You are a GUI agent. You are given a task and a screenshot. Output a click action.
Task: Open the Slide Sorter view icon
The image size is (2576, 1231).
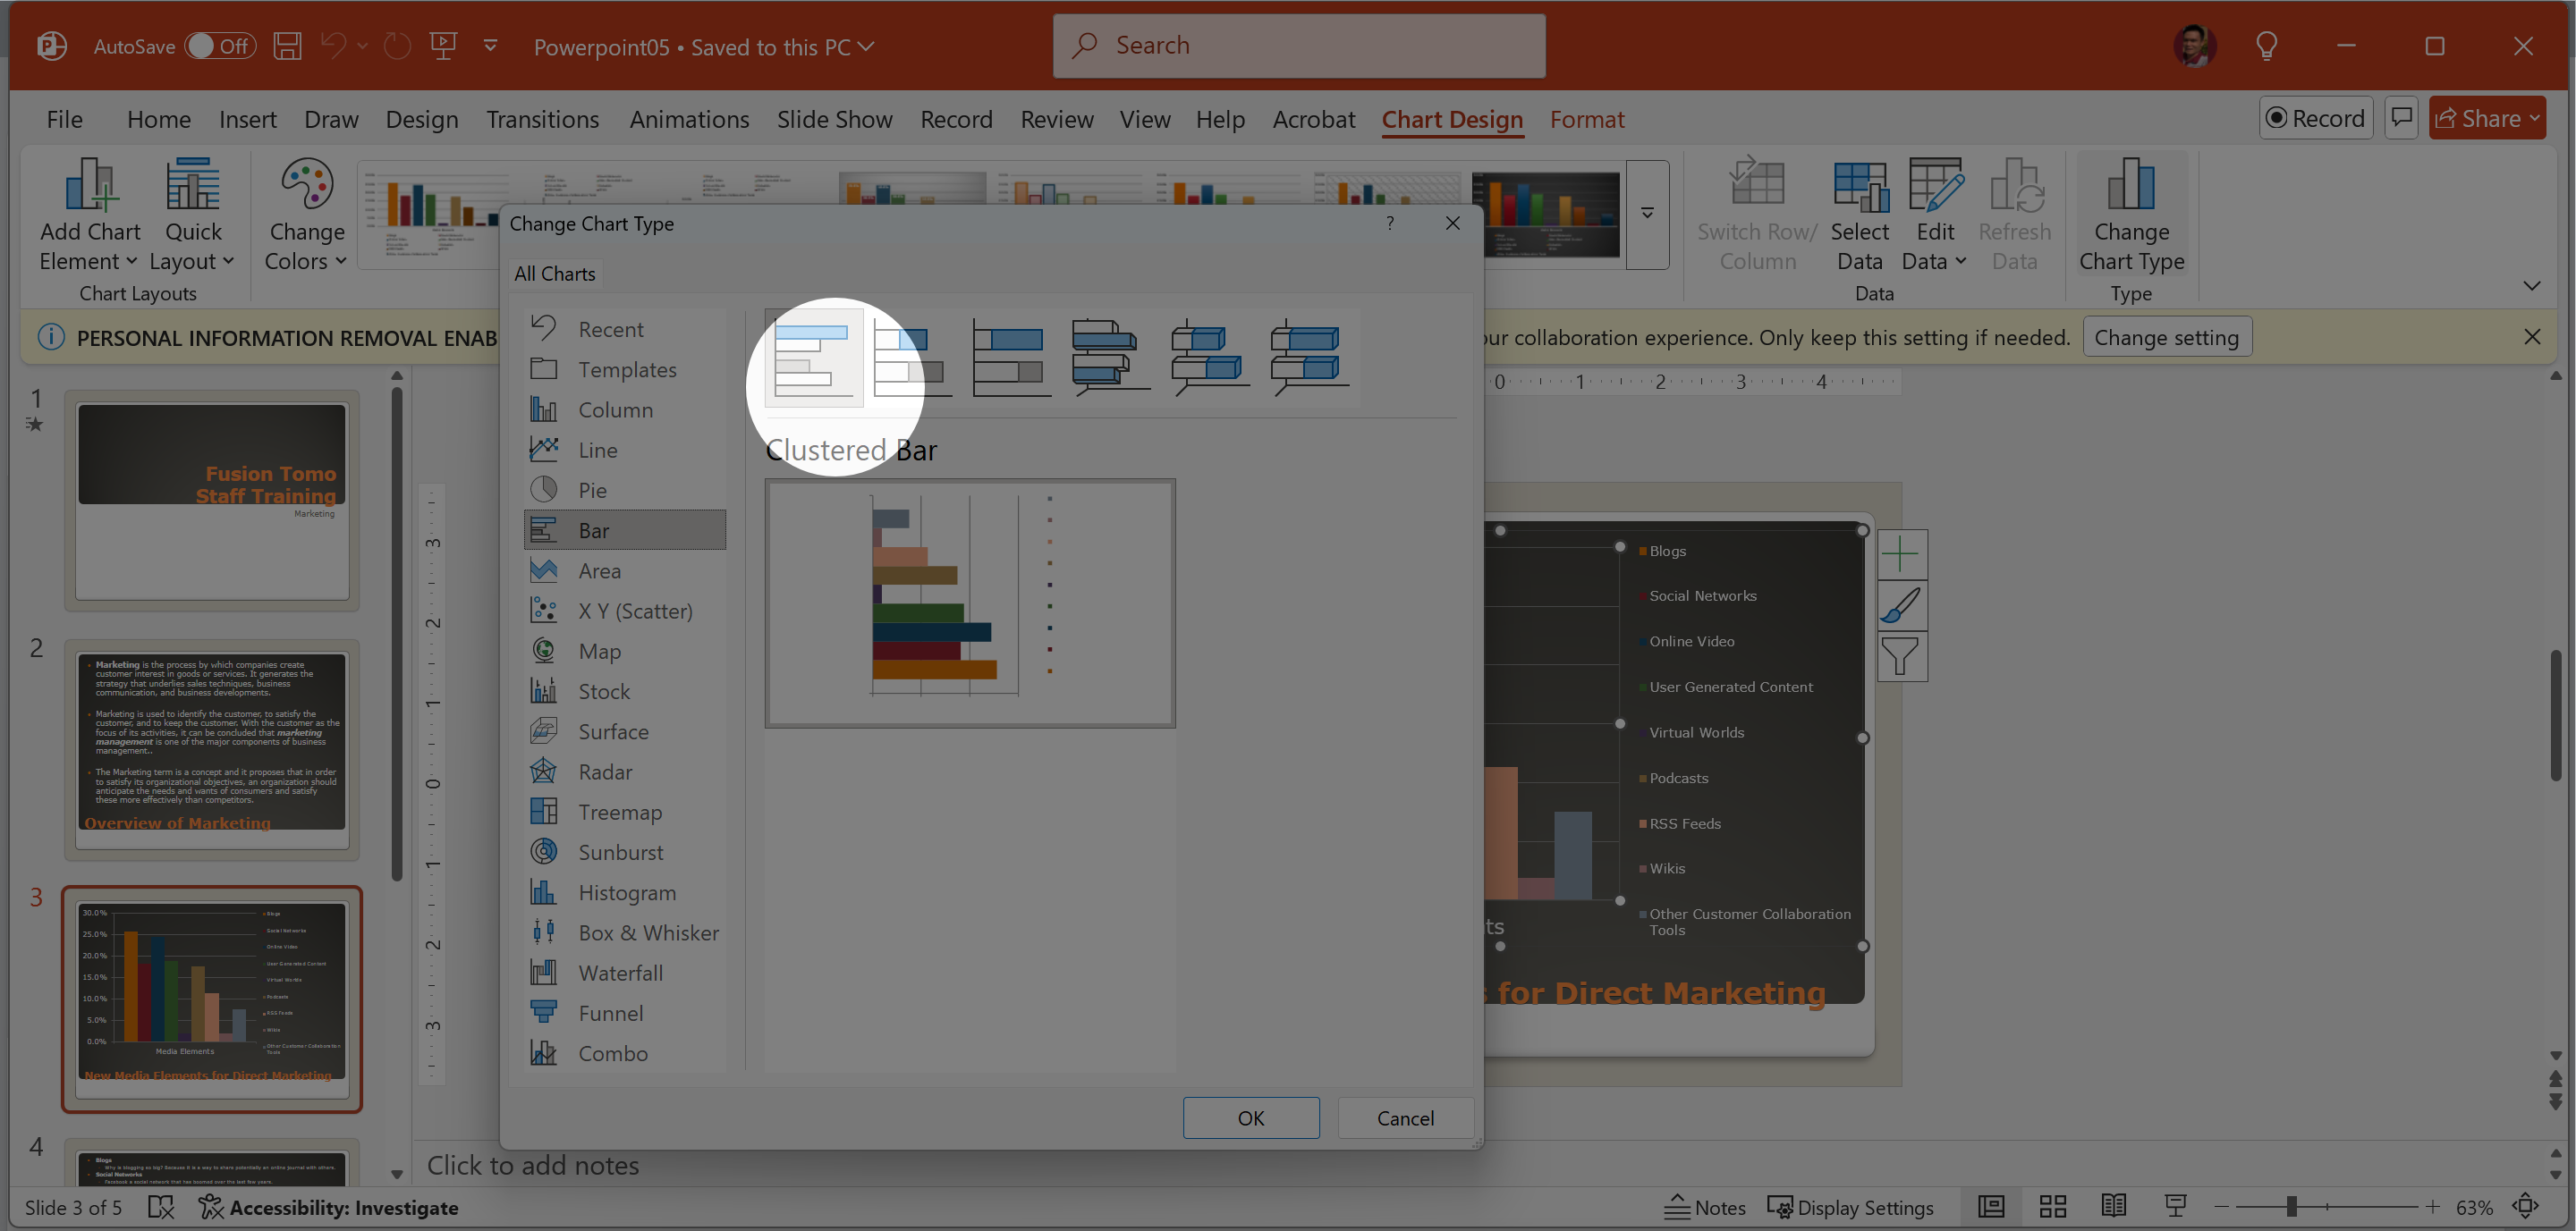tap(2053, 1207)
